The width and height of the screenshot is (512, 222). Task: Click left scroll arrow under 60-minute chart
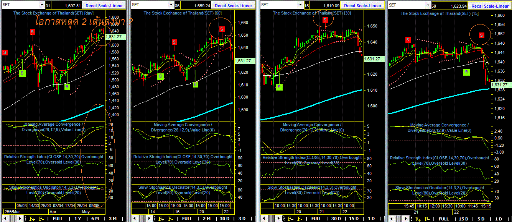[134, 219]
